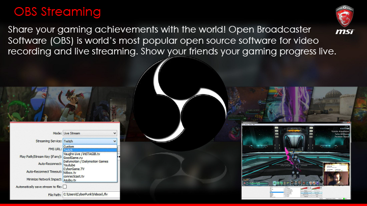Mute microphone icon in OBS window
367x206 pixels.
pos(310,188)
